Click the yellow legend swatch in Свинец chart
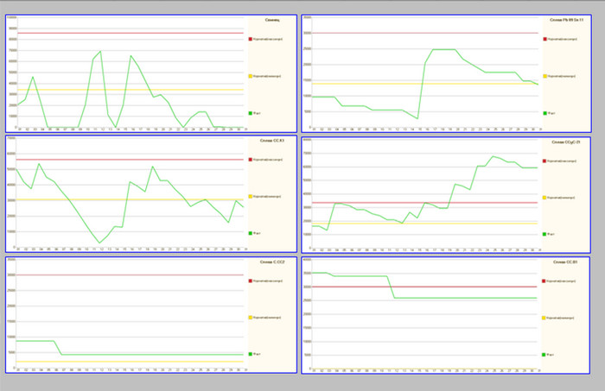 point(251,76)
